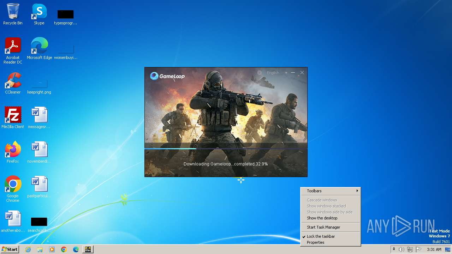Open Internet Explorer from taskbar

[28, 249]
